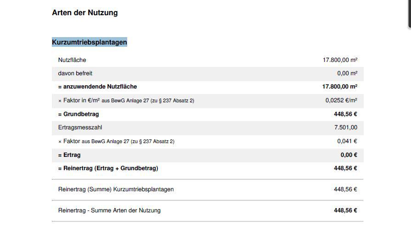
Task: Select the highlighted 'Kurzumtriebsplantagen' heading
Action: (90, 42)
